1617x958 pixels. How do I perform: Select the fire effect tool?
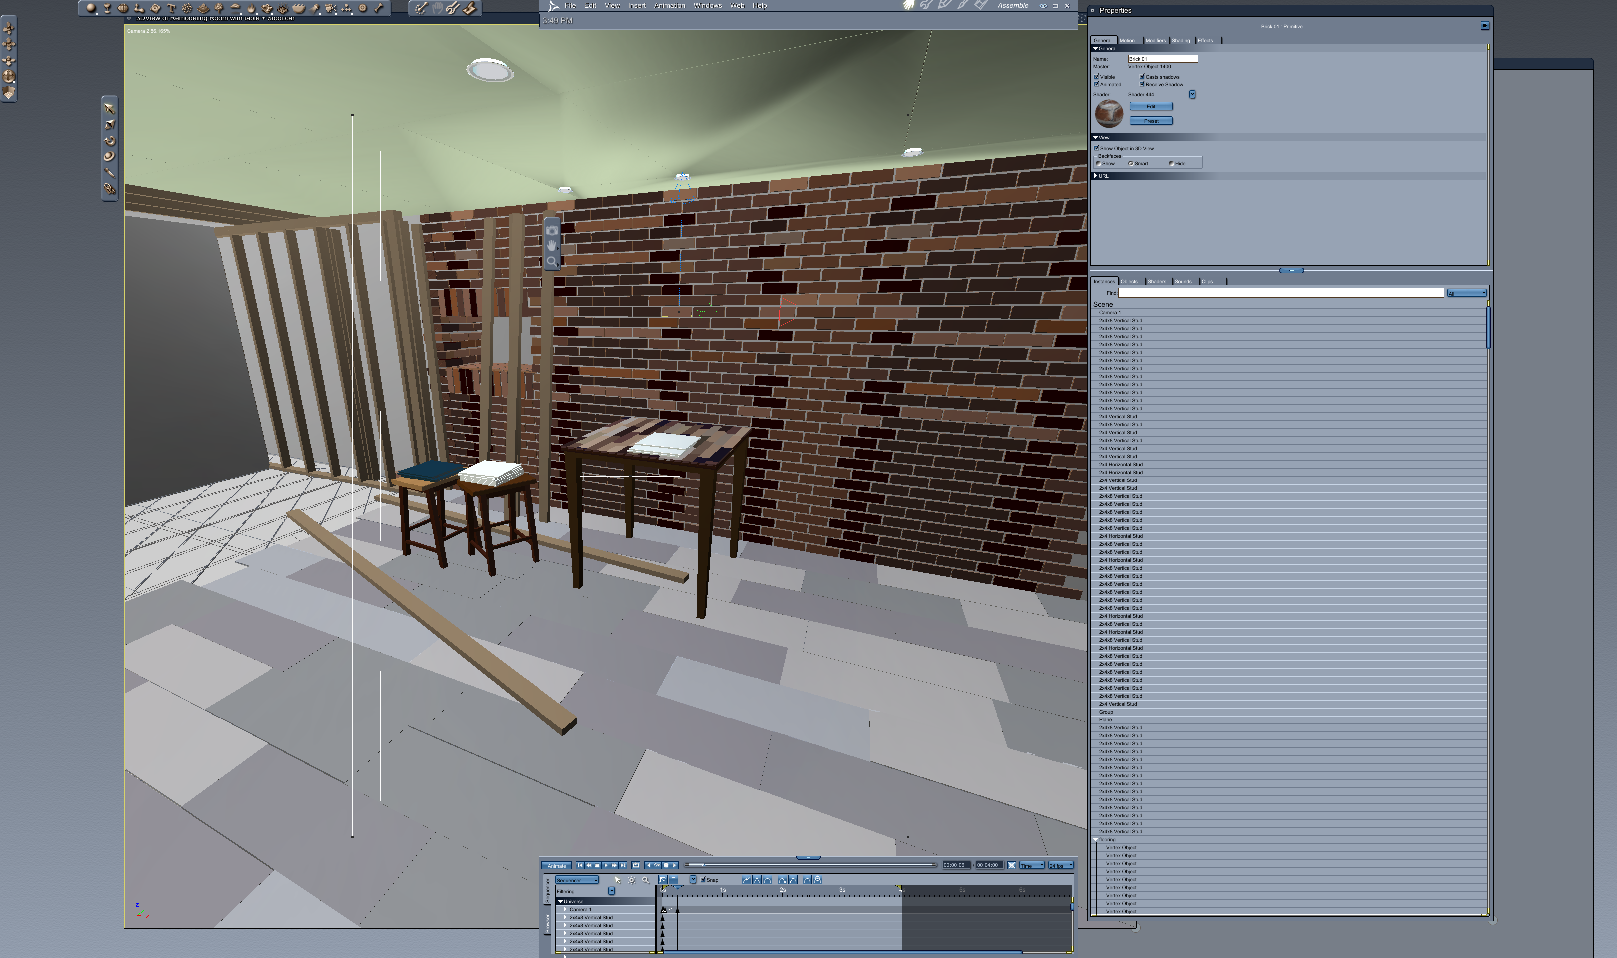(x=251, y=8)
